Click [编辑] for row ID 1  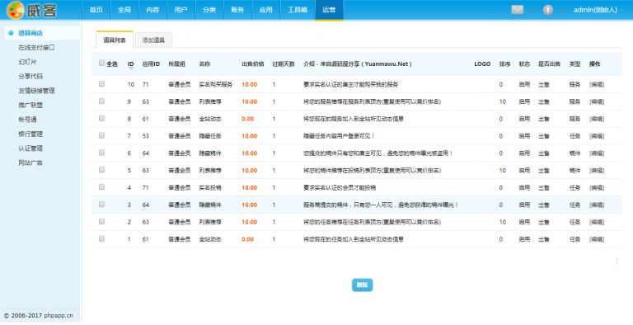597,239
